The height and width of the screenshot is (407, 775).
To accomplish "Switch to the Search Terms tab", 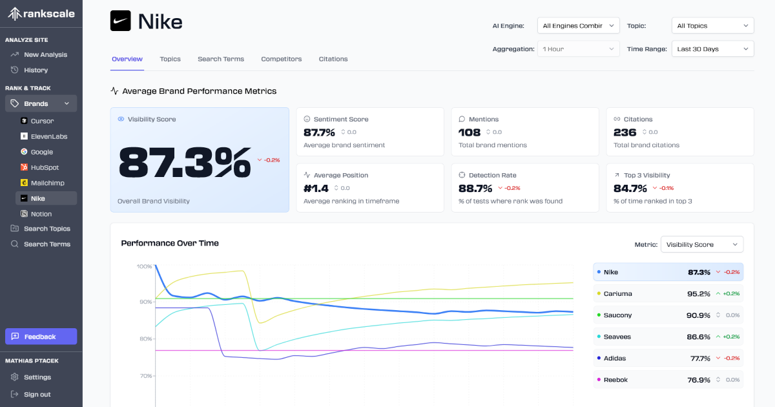I will [221, 59].
